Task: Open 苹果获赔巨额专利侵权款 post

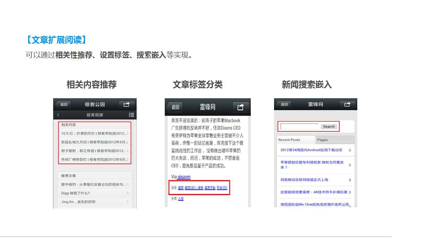Action: click(316, 165)
